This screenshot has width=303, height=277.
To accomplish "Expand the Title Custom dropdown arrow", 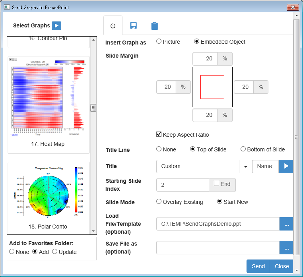I will (245, 167).
